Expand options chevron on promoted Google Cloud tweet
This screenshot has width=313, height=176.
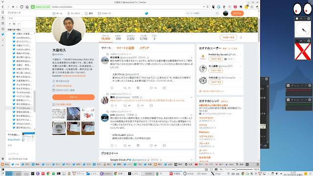pos(191,160)
